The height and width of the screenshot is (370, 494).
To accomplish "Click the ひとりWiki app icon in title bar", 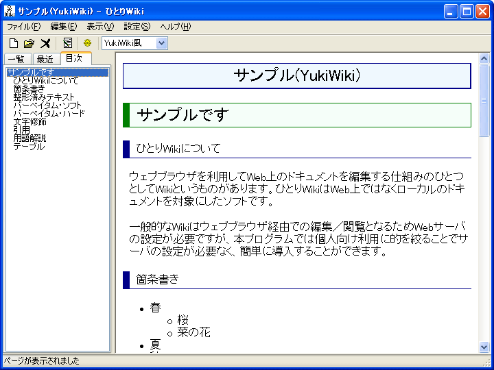I will coord(10,12).
